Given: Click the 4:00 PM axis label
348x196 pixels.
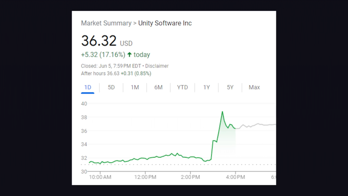Looking at the screenshot, I should coord(236,177).
